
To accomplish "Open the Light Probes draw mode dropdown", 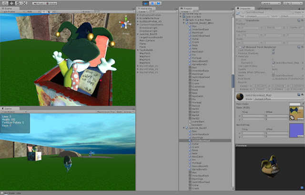I will [x=13, y=11].
